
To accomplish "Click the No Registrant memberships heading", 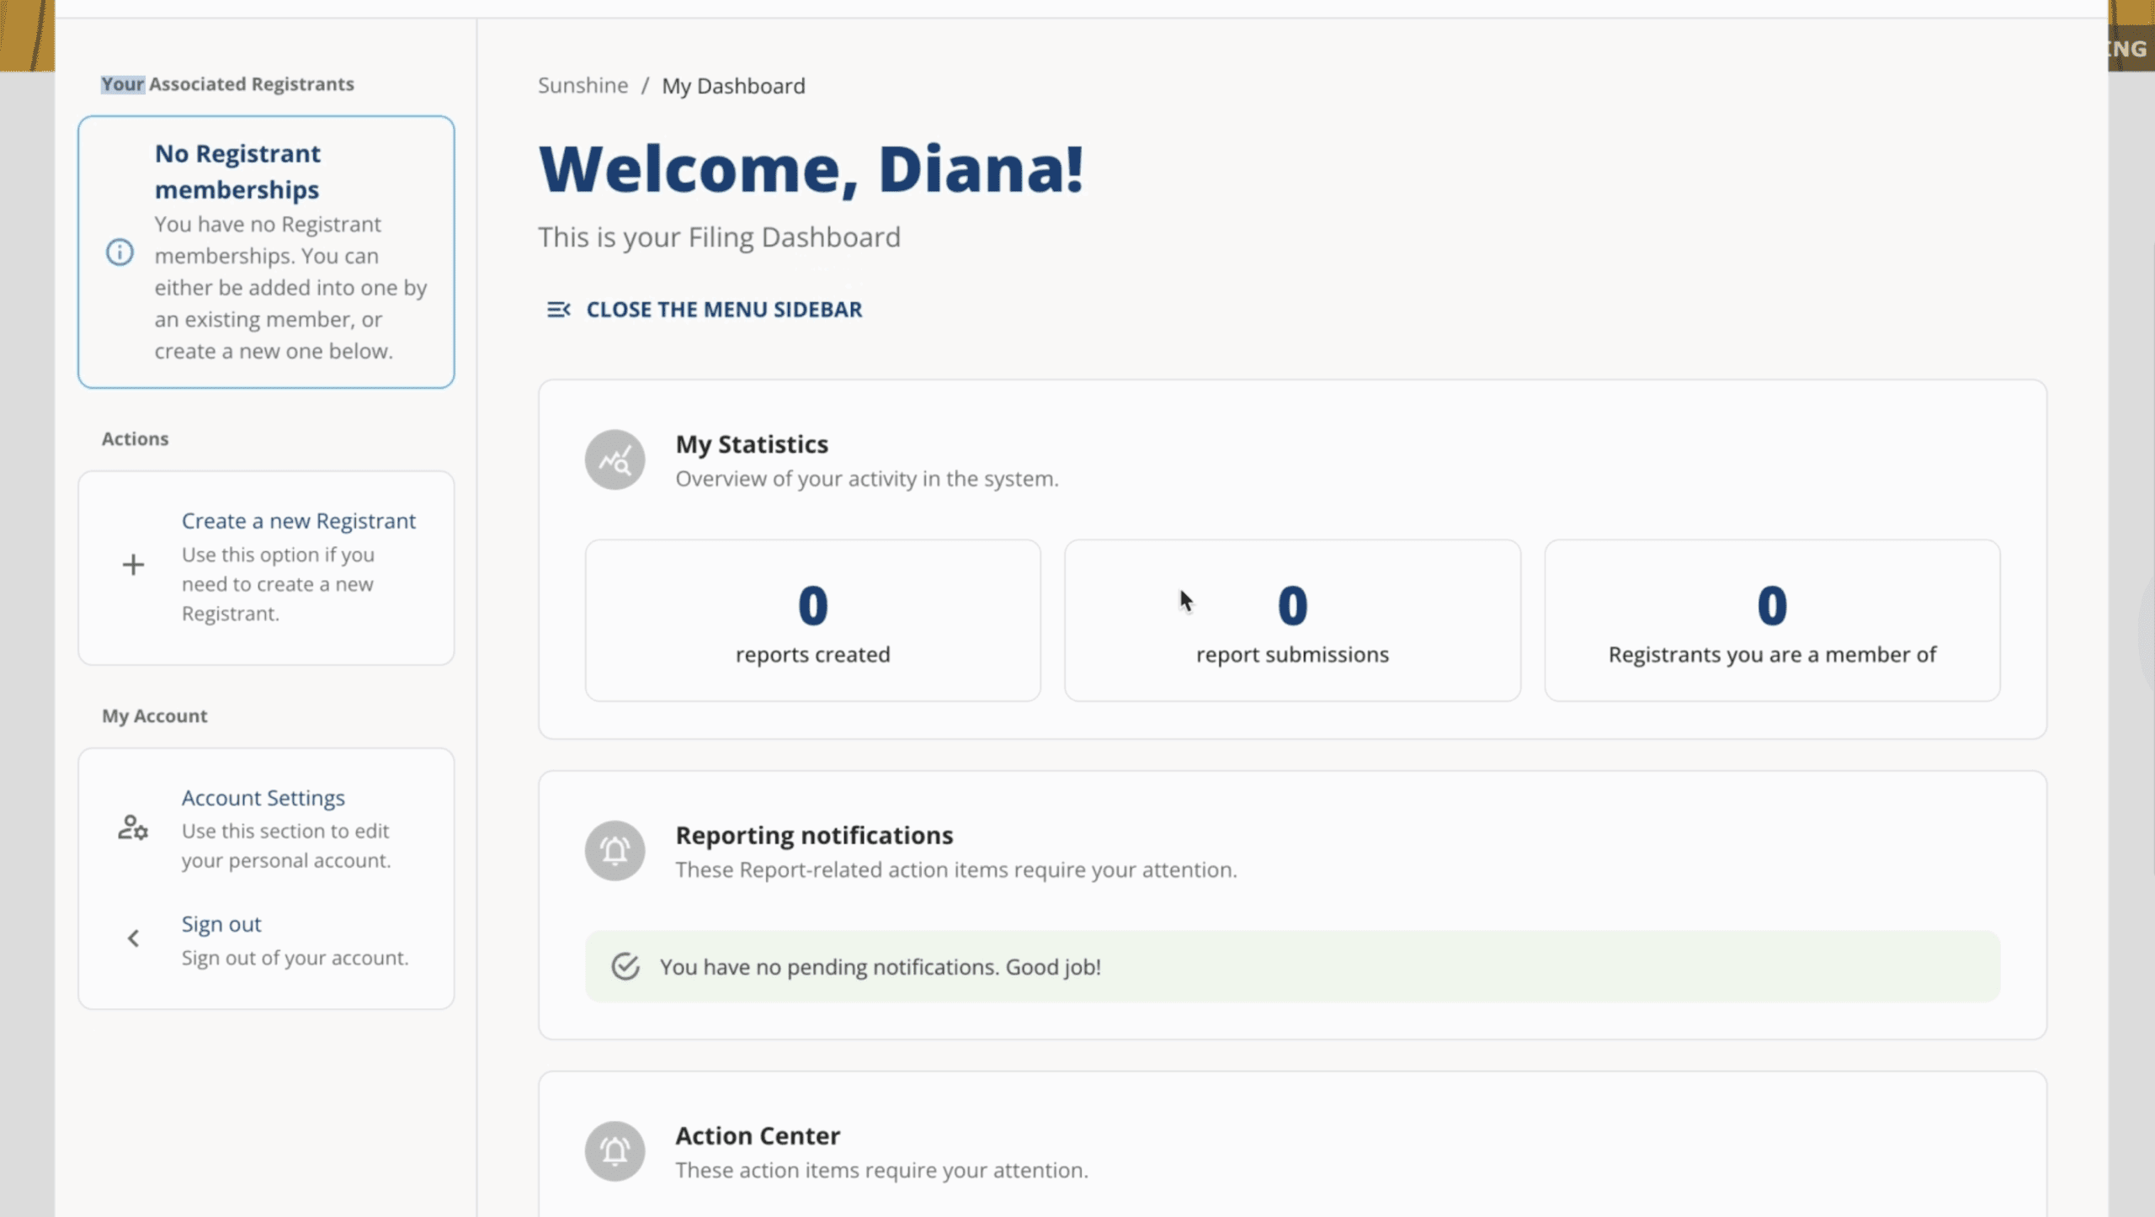I will 237,172.
